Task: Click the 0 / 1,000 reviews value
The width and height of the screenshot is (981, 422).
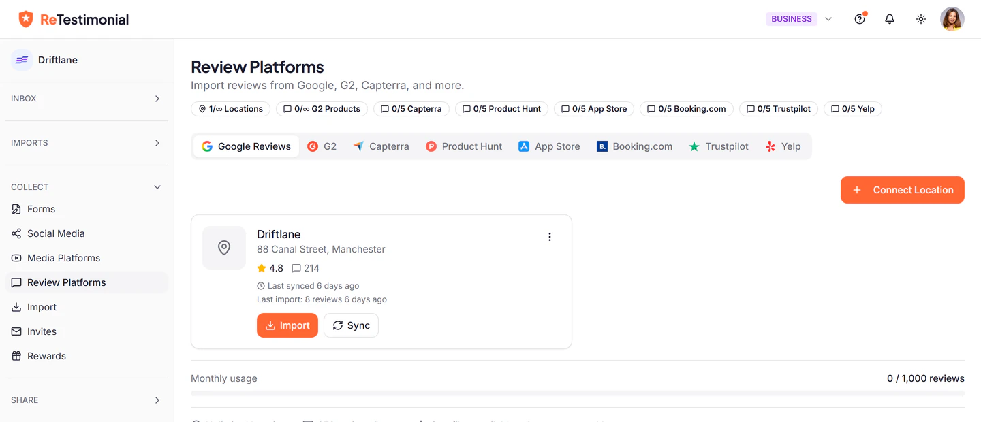Action: 926,378
